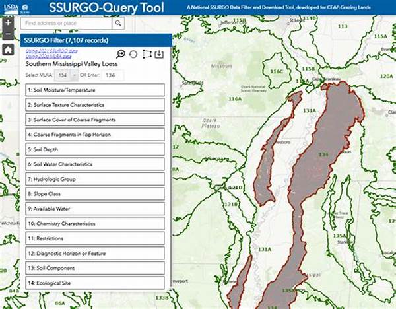396x309 pixels.
Task: Expand 6: Soil Water Characteristics
Action: [x=95, y=164]
